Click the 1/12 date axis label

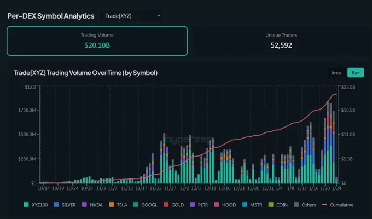point(302,188)
